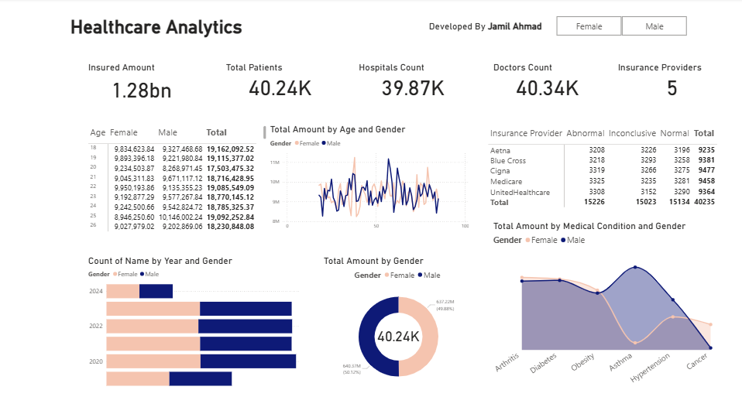Click the Cancer axis label
742x414 pixels.
coord(697,361)
